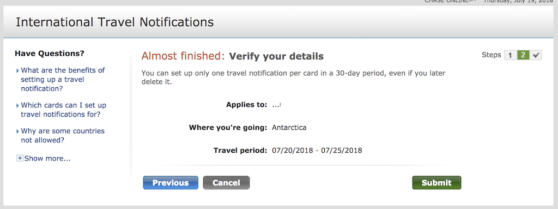The width and height of the screenshot is (558, 209).
Task: Cancel the travel notification setup
Action: tap(226, 183)
